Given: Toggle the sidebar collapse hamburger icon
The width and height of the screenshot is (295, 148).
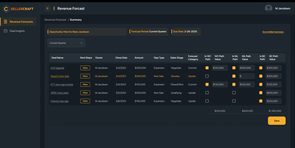Looking at the screenshot, I should point(48,8).
